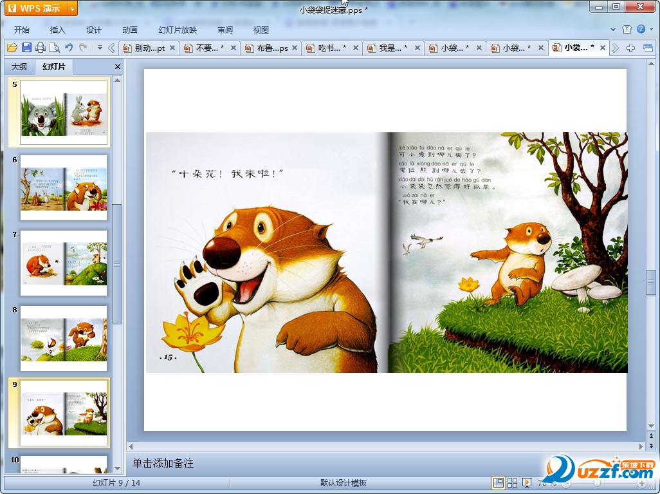This screenshot has height=494, width=660.
Task: Select slide 9 thumbnail
Action: tap(64, 413)
